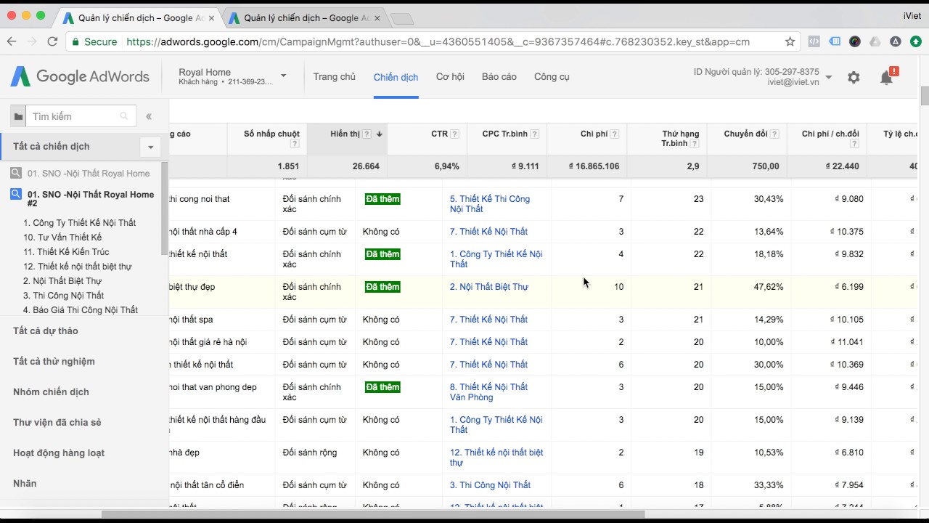Collapse the sidebar with double-chevron icon
Viewport: 929px width, 523px height.
click(149, 116)
